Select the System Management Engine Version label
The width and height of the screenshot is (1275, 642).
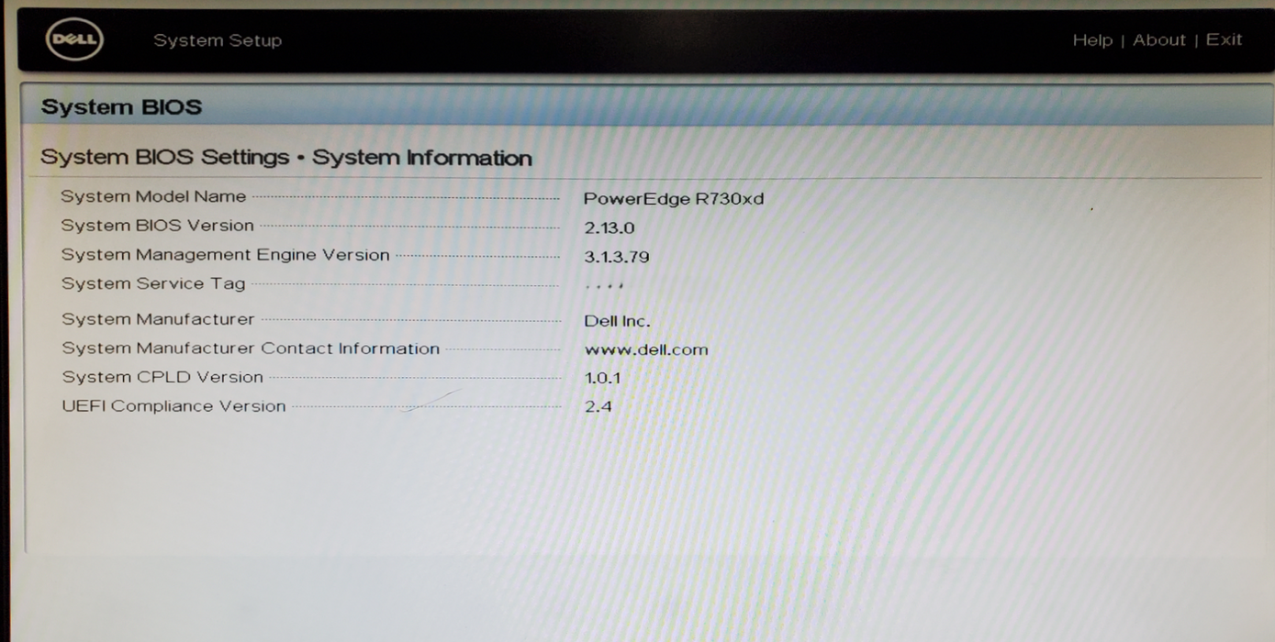point(226,255)
